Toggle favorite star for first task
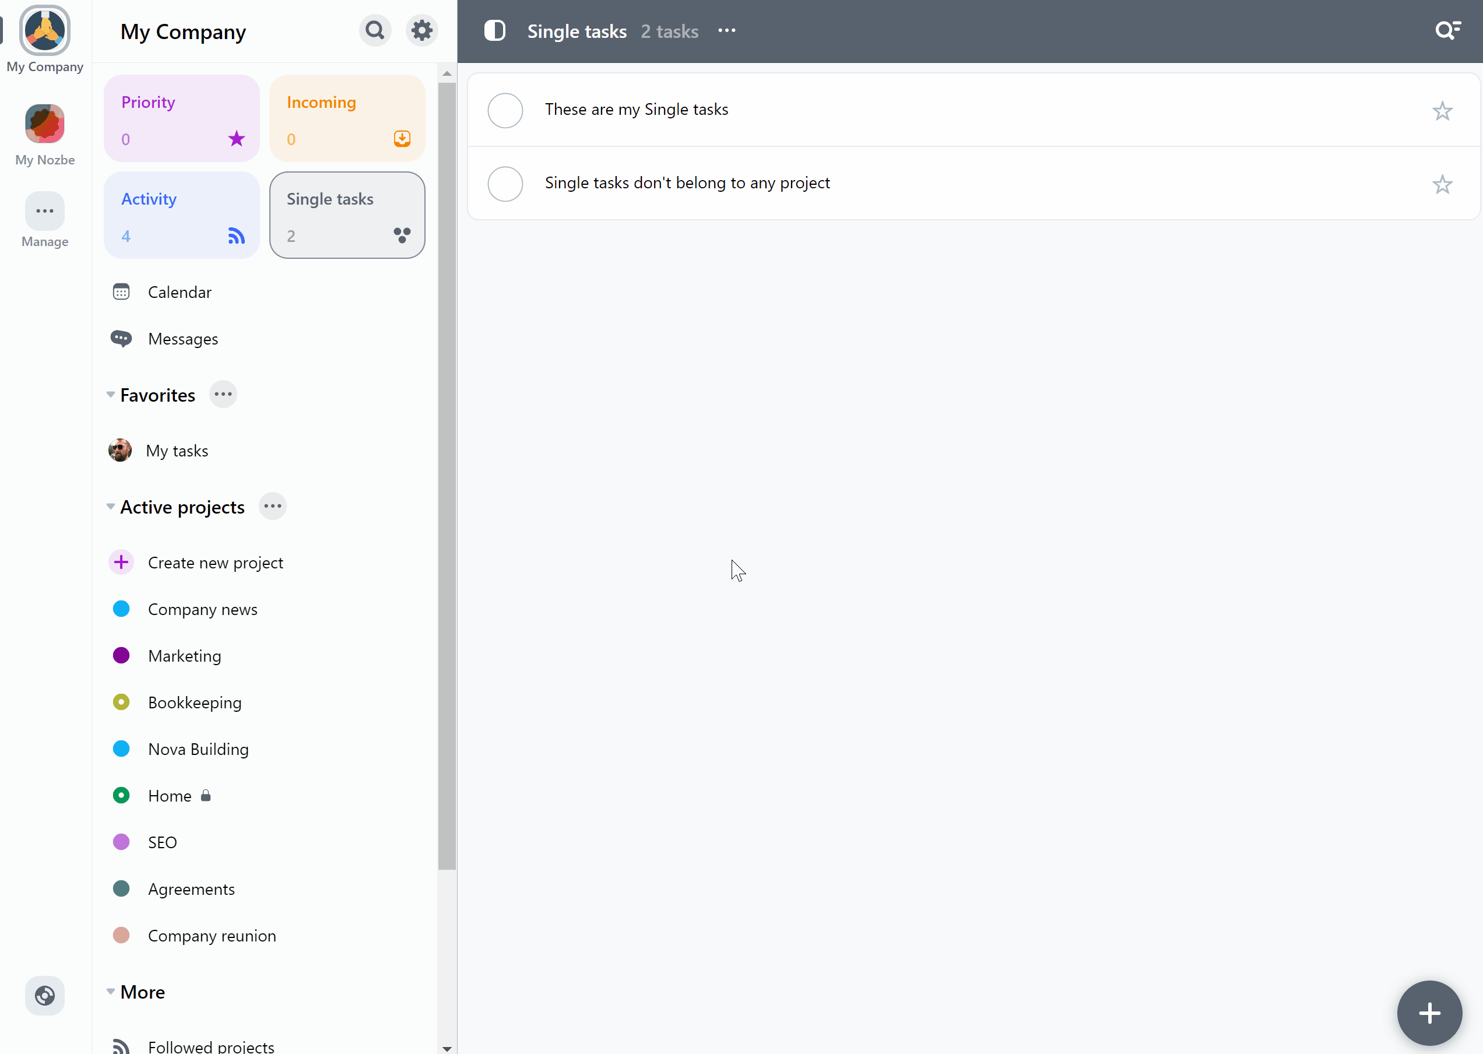The height and width of the screenshot is (1054, 1483). click(1443, 111)
